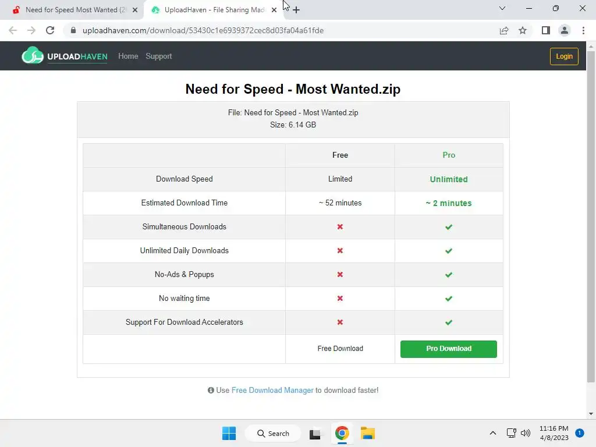Viewport: 596px width, 447px height.
Task: Go back with the browser back arrow
Action: pyautogui.click(x=13, y=30)
